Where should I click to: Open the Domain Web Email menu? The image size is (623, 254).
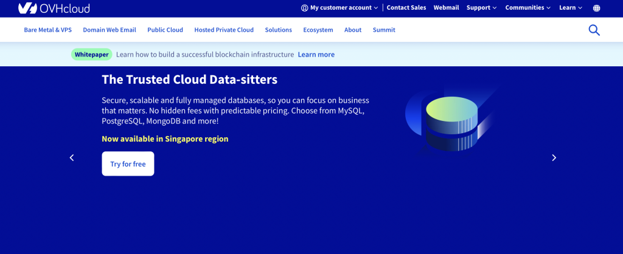point(110,30)
